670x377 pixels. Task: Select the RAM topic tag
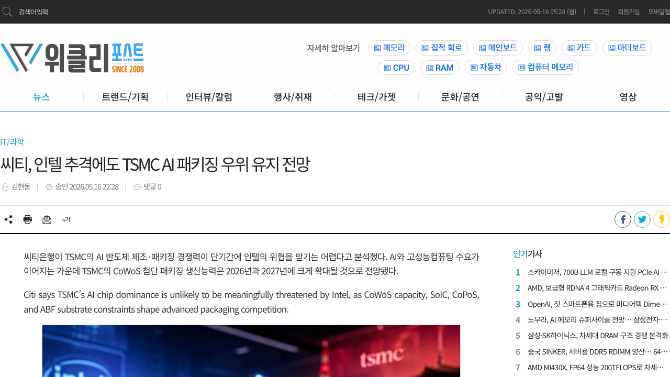tap(440, 68)
